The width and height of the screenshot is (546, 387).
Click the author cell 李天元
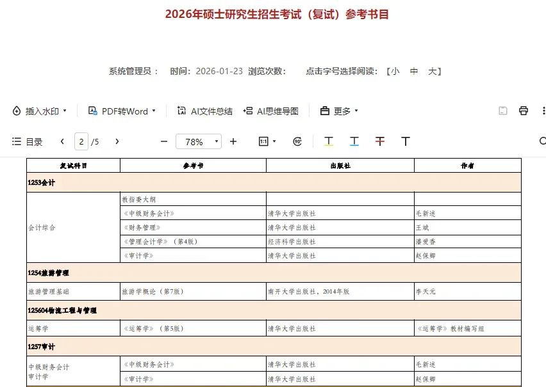468,292
